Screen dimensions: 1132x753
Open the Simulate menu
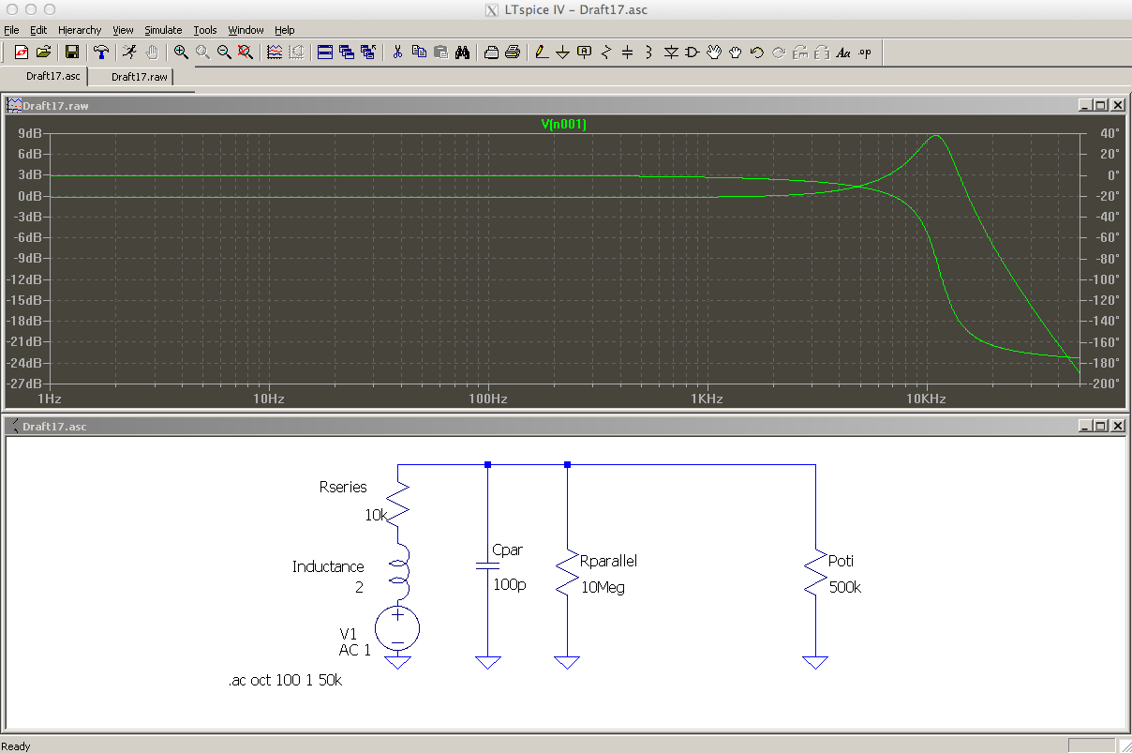pos(163,30)
